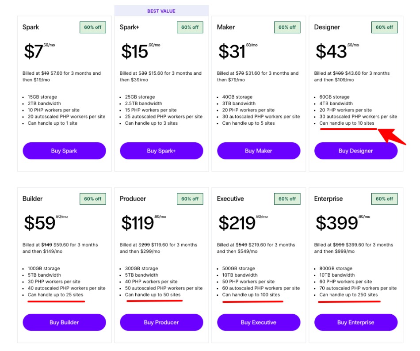Hit the Buy Builder button
The width and height of the screenshot is (420, 351).
[x=64, y=322]
